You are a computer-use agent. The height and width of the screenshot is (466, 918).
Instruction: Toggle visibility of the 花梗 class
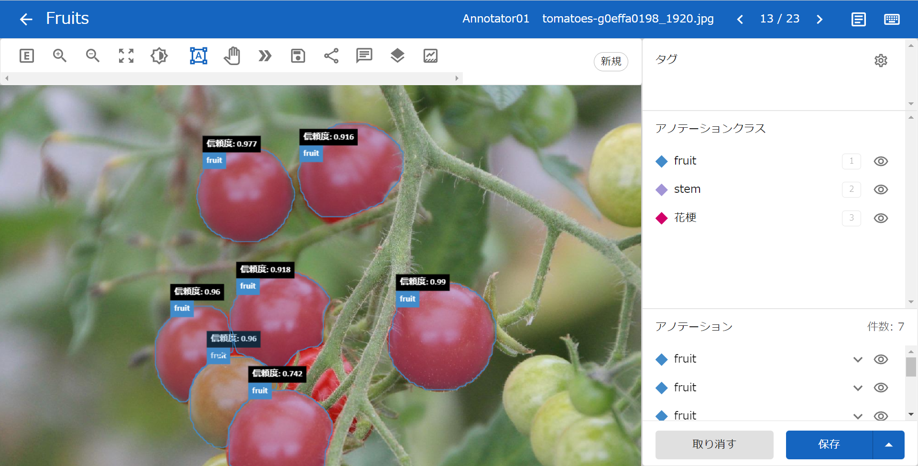point(881,218)
